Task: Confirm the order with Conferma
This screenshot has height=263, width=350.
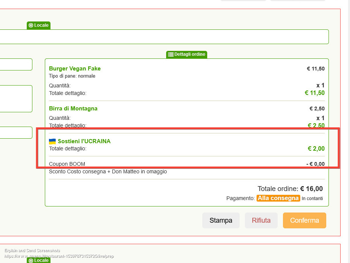Action: (x=304, y=220)
